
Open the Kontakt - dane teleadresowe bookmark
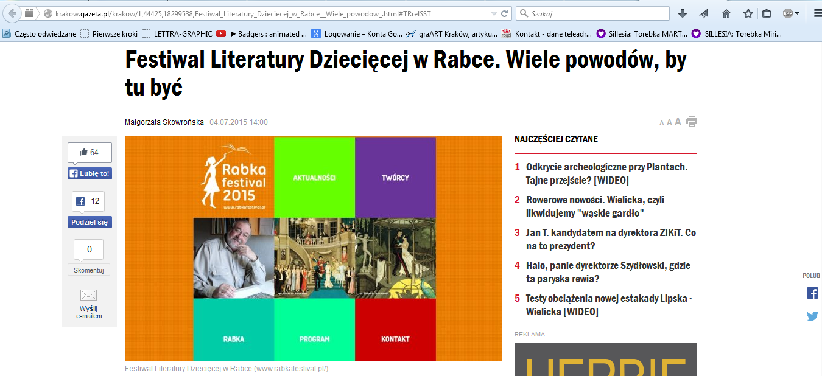547,34
